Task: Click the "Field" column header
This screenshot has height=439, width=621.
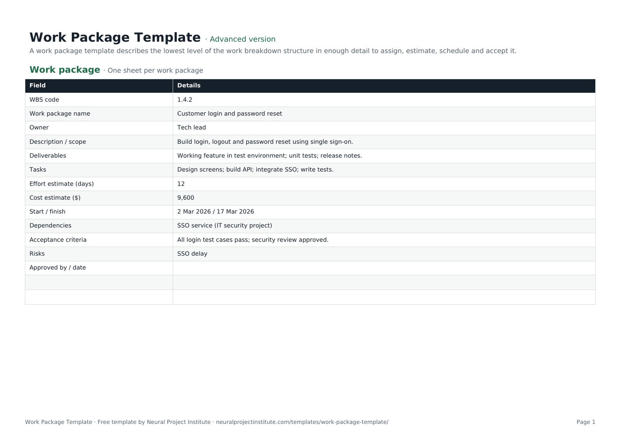Action: tap(99, 86)
